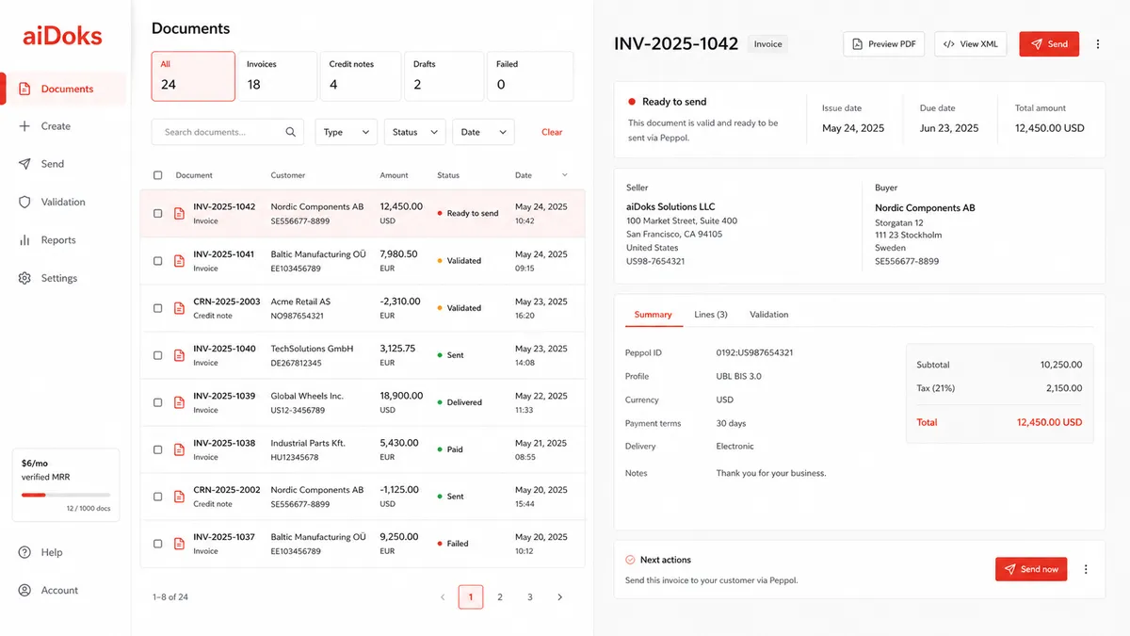Click the Reports bar chart icon
The width and height of the screenshot is (1130, 636).
point(24,240)
